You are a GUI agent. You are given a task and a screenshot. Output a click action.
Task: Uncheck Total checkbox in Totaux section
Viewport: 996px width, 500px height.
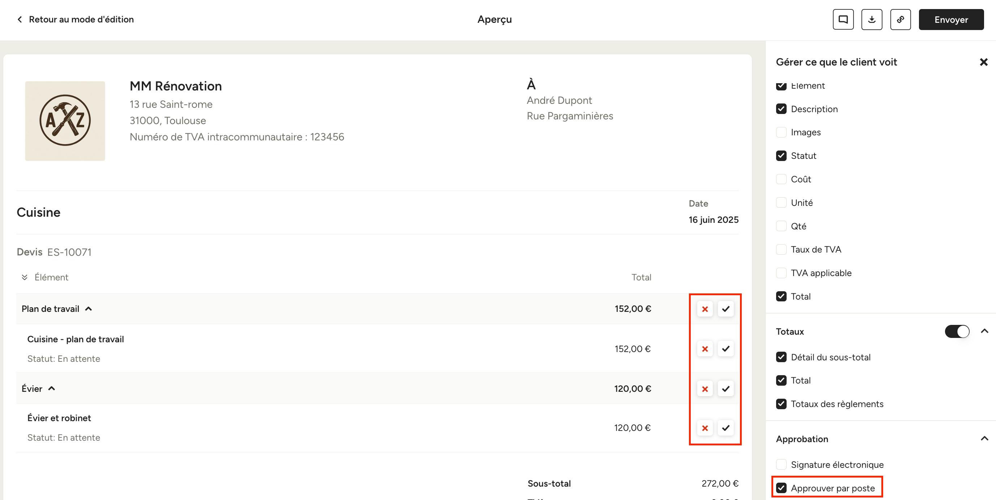coord(781,381)
